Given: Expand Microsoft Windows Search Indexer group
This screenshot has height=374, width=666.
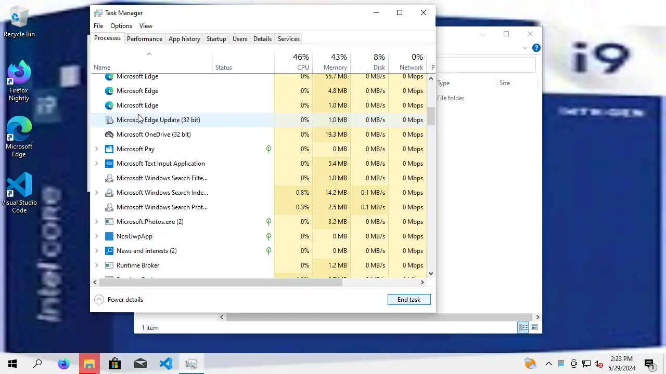Looking at the screenshot, I should point(96,193).
